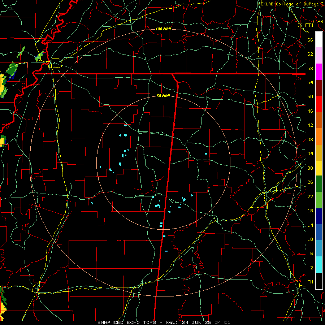Image resolution: width=325 pixels, height=325 pixels.
Task: Click the gold legend swatch
Action: (319, 153)
